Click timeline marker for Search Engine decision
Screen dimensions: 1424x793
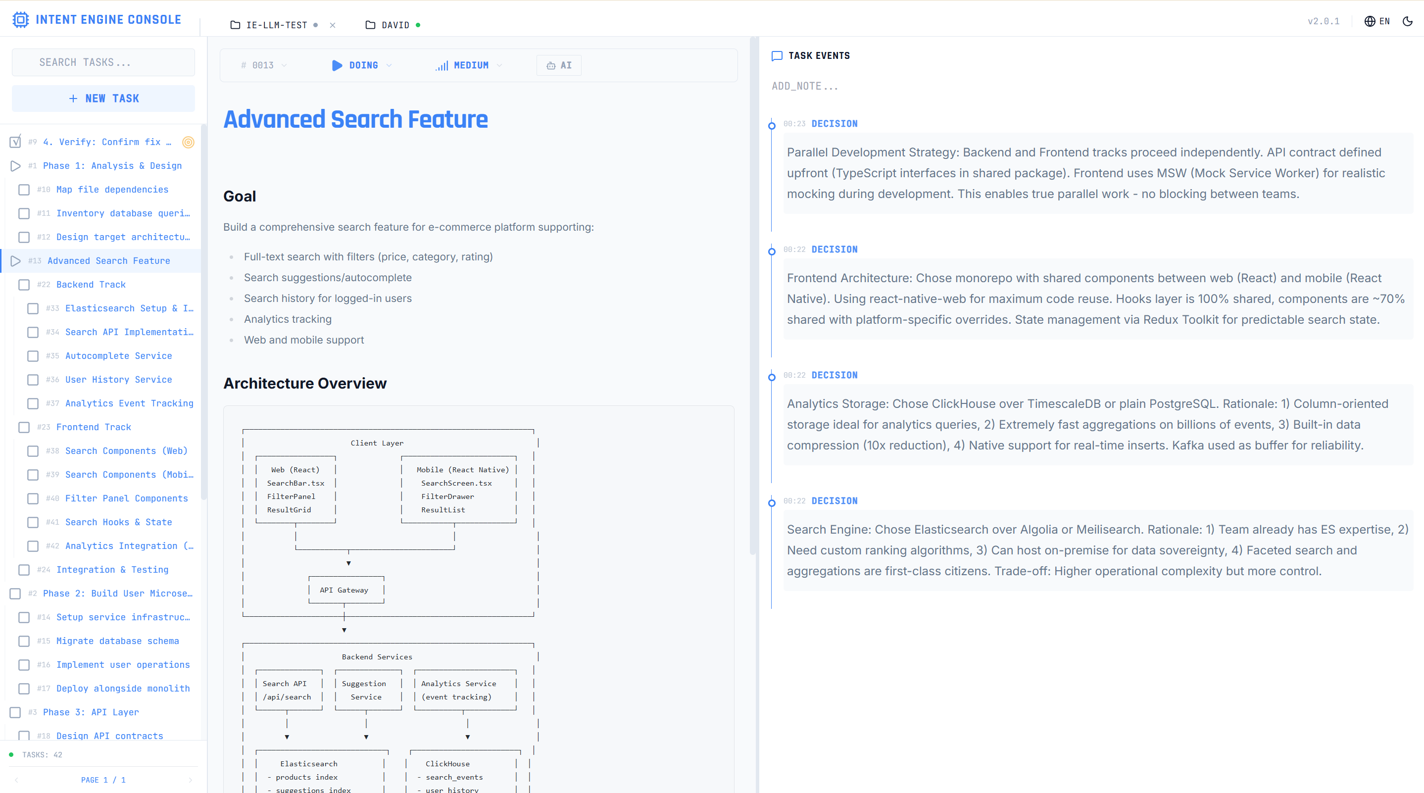pyautogui.click(x=772, y=503)
